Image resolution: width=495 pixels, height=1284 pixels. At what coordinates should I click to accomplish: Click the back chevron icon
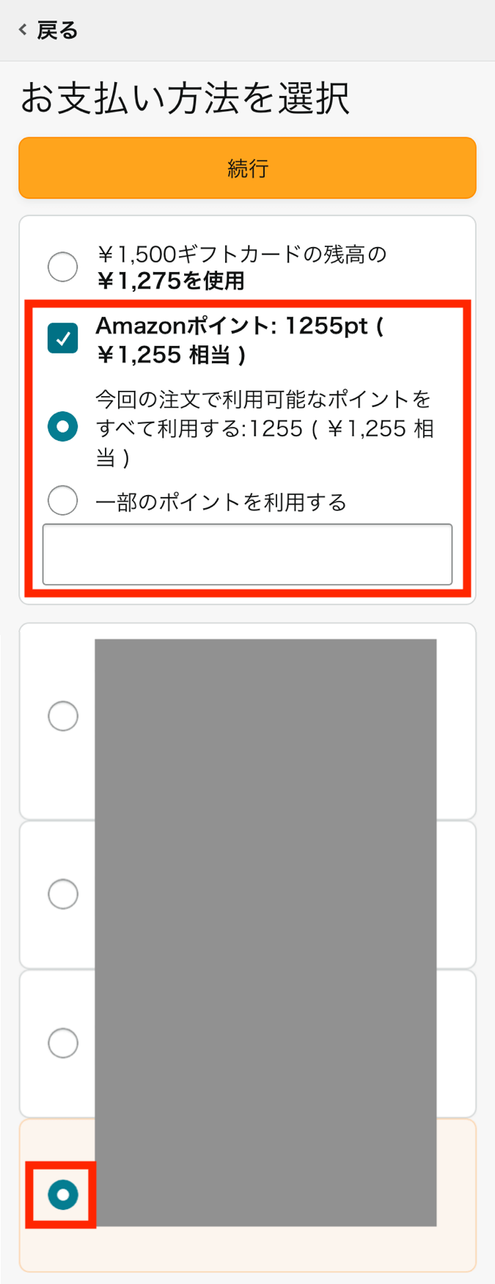click(x=21, y=29)
